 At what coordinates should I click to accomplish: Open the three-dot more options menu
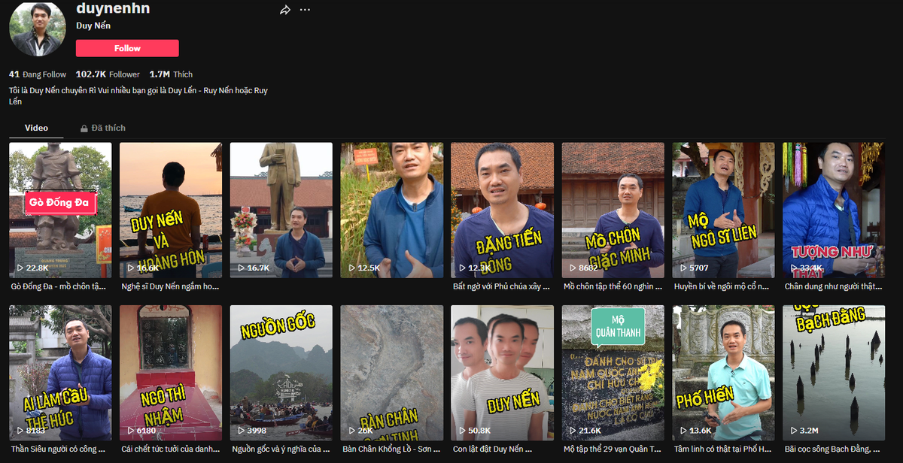coord(305,10)
